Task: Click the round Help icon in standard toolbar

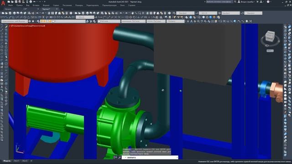Action: tap(71, 13)
